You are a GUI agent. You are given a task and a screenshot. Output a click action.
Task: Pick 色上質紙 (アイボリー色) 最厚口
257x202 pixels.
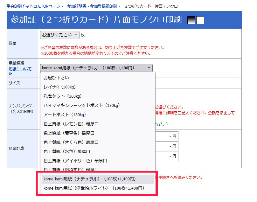[75, 161]
